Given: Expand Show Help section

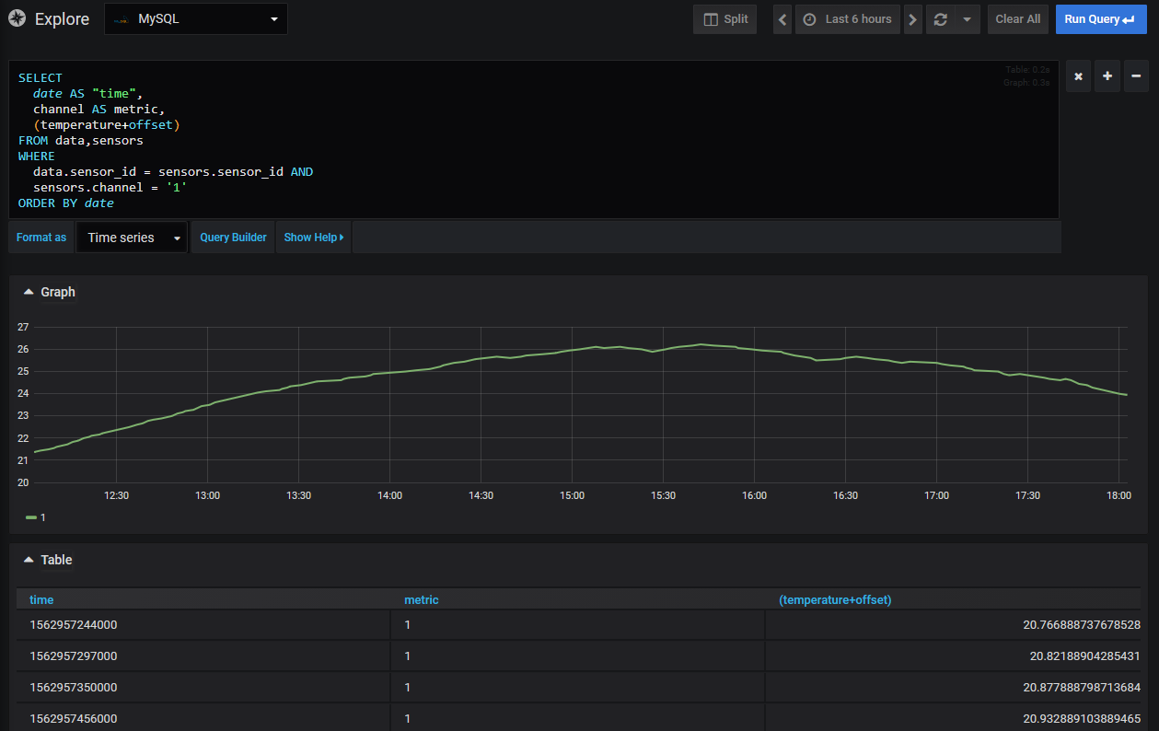Looking at the screenshot, I should 314,238.
